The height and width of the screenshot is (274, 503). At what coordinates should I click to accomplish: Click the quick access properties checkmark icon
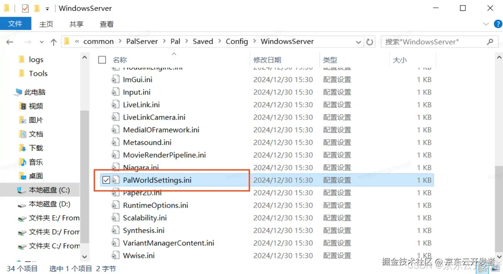point(25,8)
